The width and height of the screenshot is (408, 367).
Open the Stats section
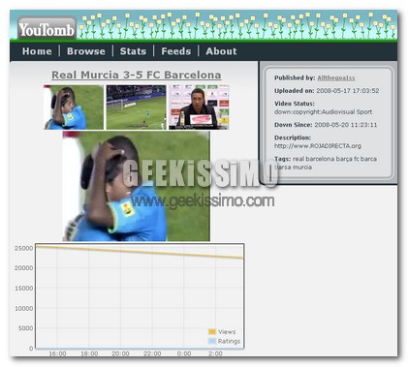coord(133,51)
